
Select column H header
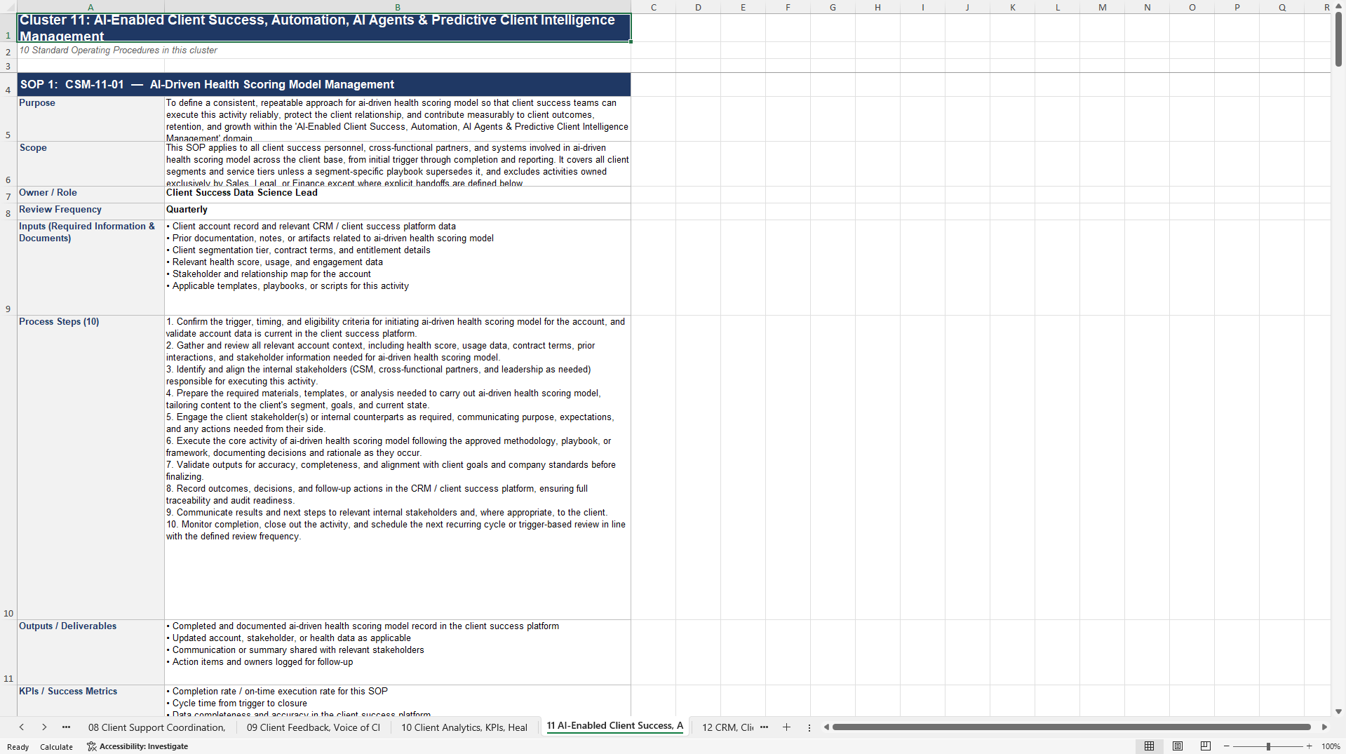pyautogui.click(x=877, y=7)
